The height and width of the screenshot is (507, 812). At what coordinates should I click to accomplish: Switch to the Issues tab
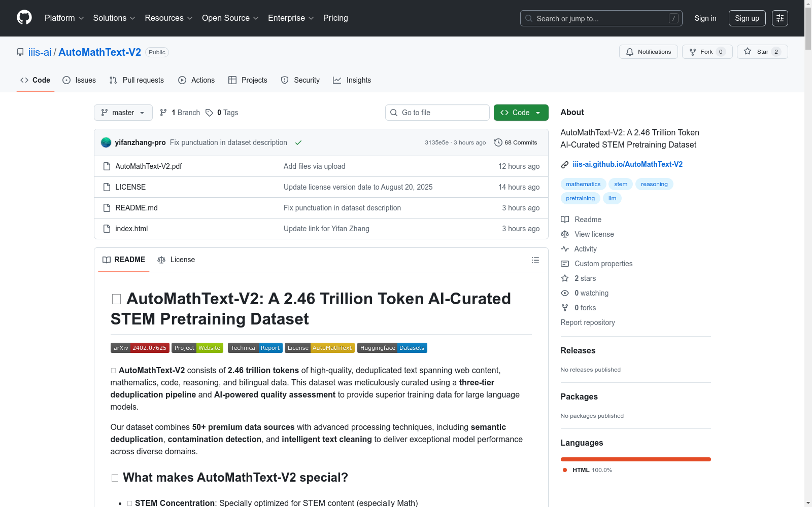pos(79,80)
